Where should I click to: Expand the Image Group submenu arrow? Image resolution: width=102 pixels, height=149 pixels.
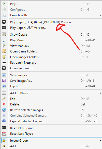[x=100, y=140]
